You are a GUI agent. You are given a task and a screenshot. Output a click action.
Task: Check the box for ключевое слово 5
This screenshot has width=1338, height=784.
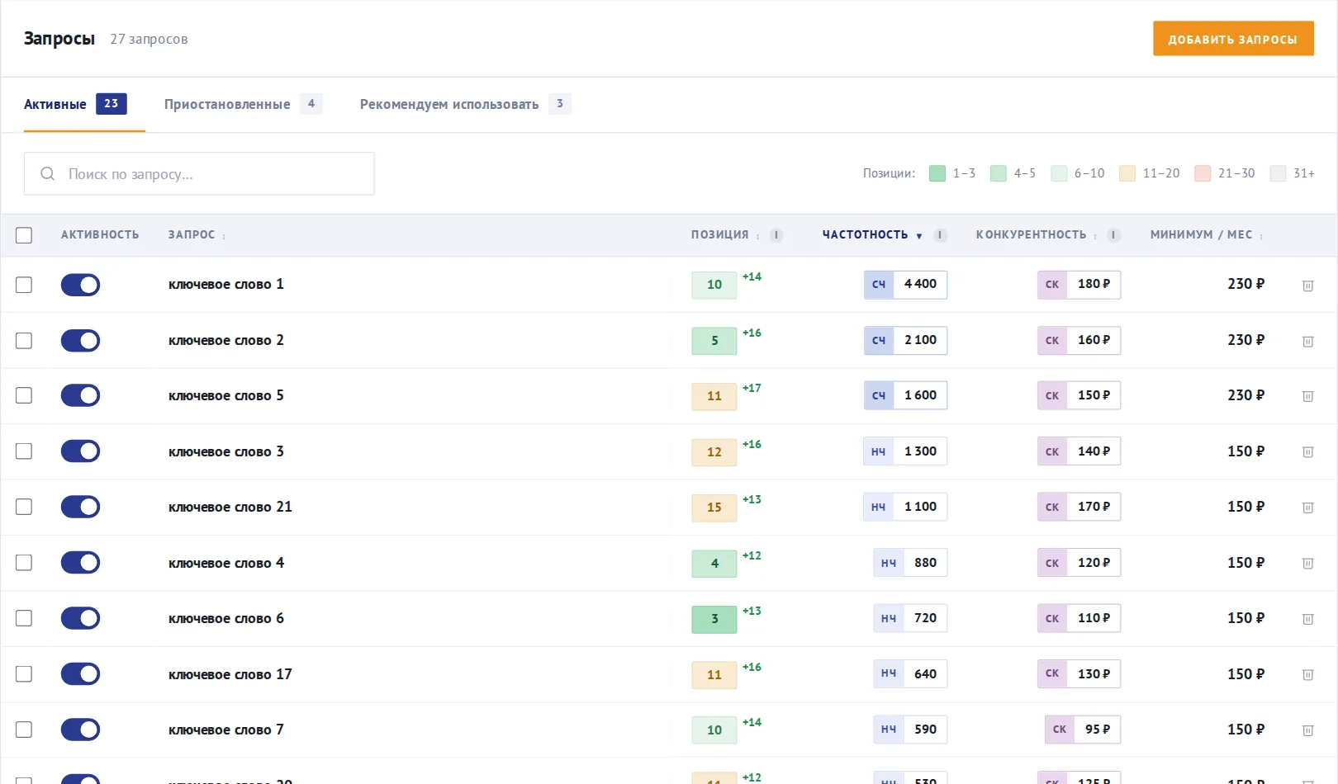(24, 395)
